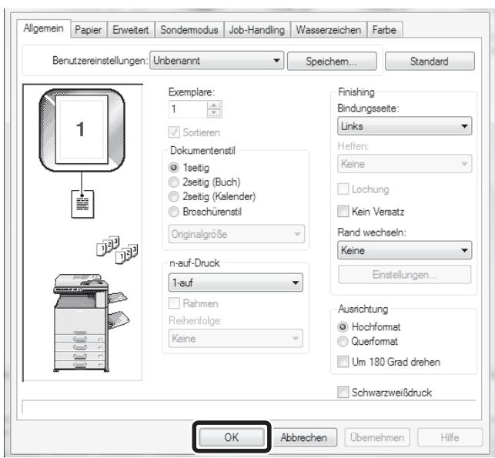Click the small document icon below the preview
The height and width of the screenshot is (458, 495).
[82, 204]
